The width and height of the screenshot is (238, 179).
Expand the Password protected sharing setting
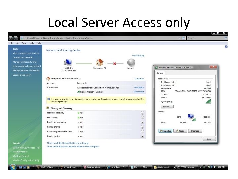[142, 132]
